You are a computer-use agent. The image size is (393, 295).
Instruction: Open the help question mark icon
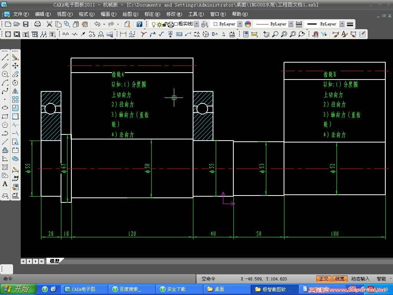[x=139, y=24]
